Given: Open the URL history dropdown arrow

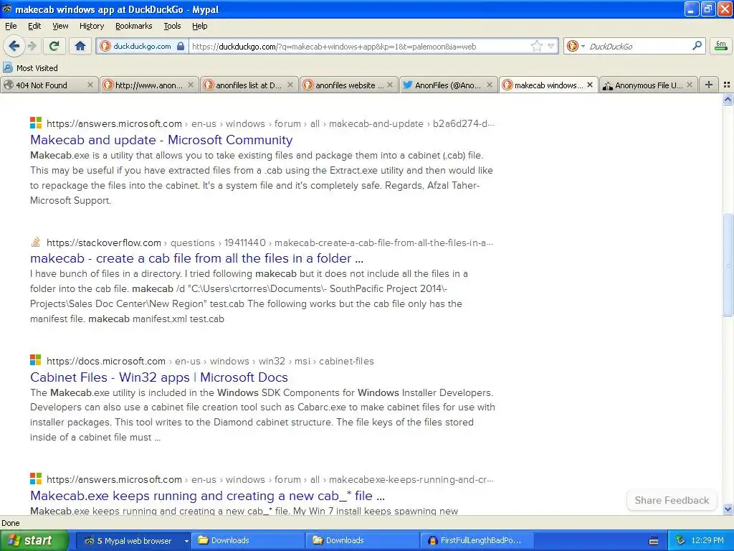Looking at the screenshot, I should click(x=551, y=46).
